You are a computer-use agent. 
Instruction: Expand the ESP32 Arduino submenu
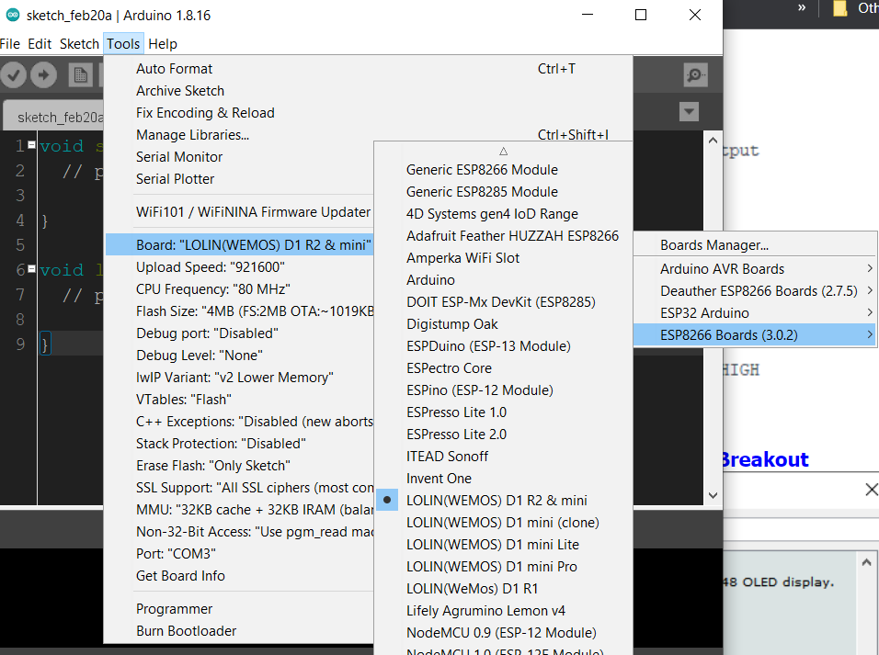[704, 313]
